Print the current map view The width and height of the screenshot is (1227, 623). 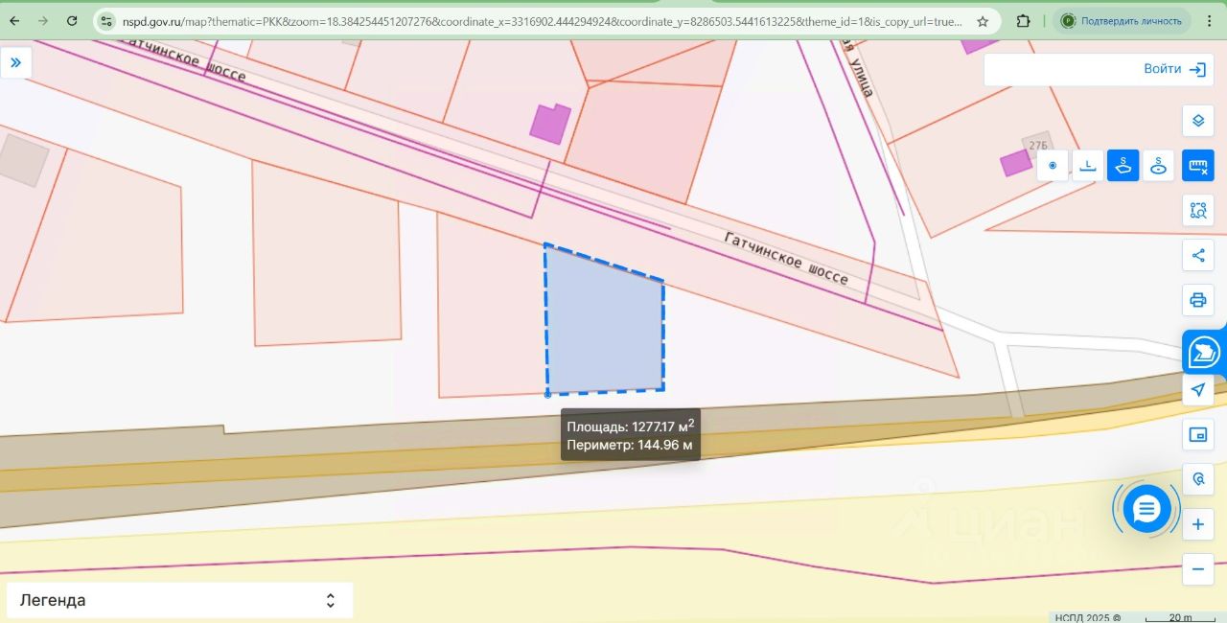(x=1197, y=300)
